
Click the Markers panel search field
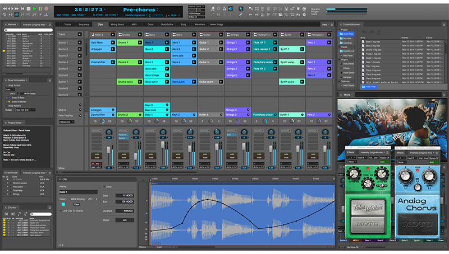28,30
